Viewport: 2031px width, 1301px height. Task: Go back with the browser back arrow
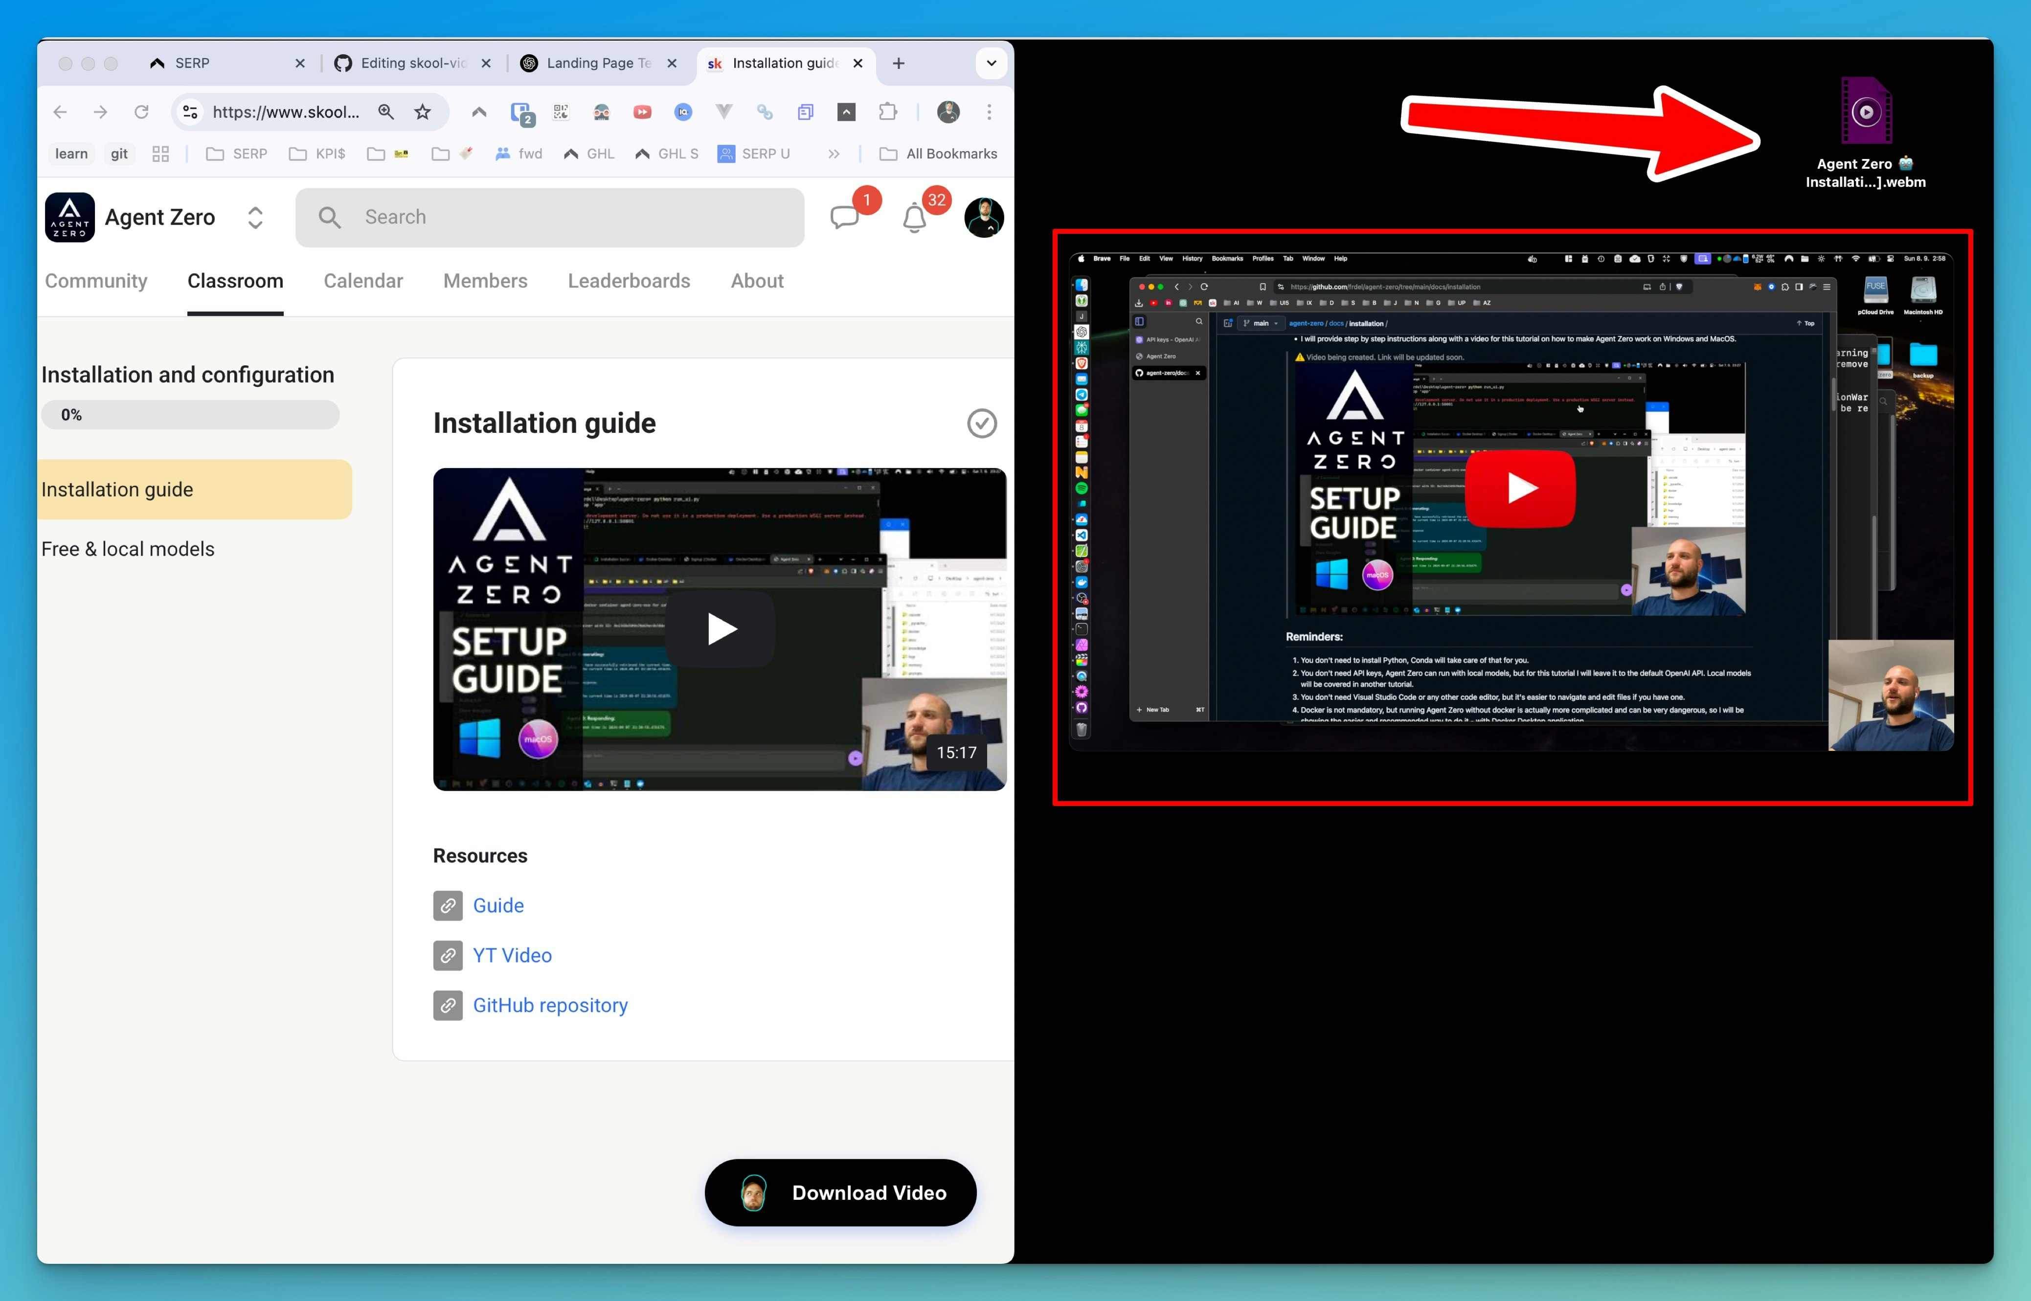[60, 112]
